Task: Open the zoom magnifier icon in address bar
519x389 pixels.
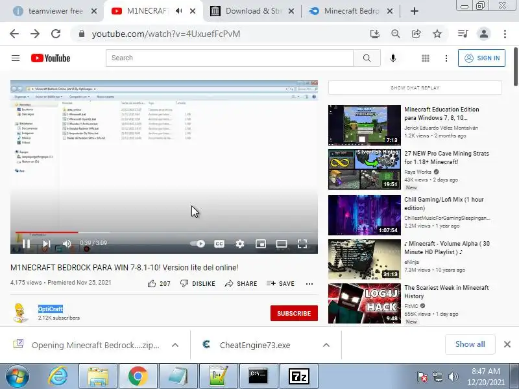Action: (x=396, y=34)
